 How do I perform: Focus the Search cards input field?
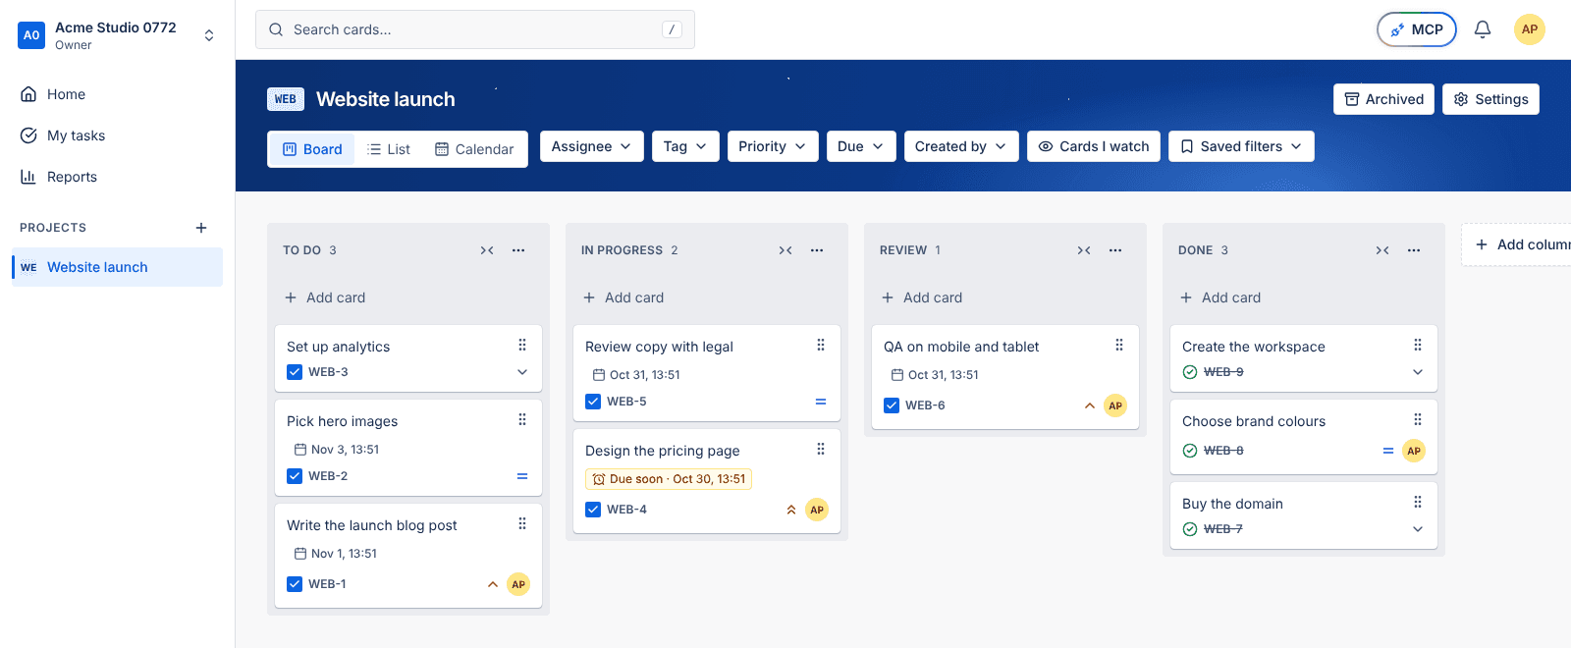pyautogui.click(x=475, y=29)
